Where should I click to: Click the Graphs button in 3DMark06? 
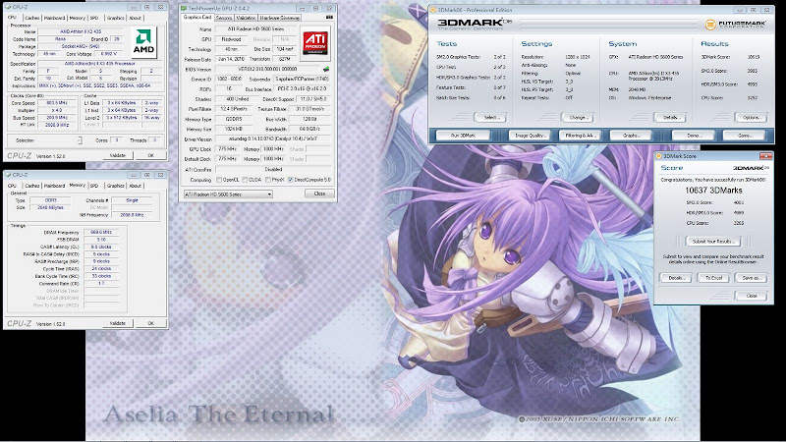click(631, 136)
